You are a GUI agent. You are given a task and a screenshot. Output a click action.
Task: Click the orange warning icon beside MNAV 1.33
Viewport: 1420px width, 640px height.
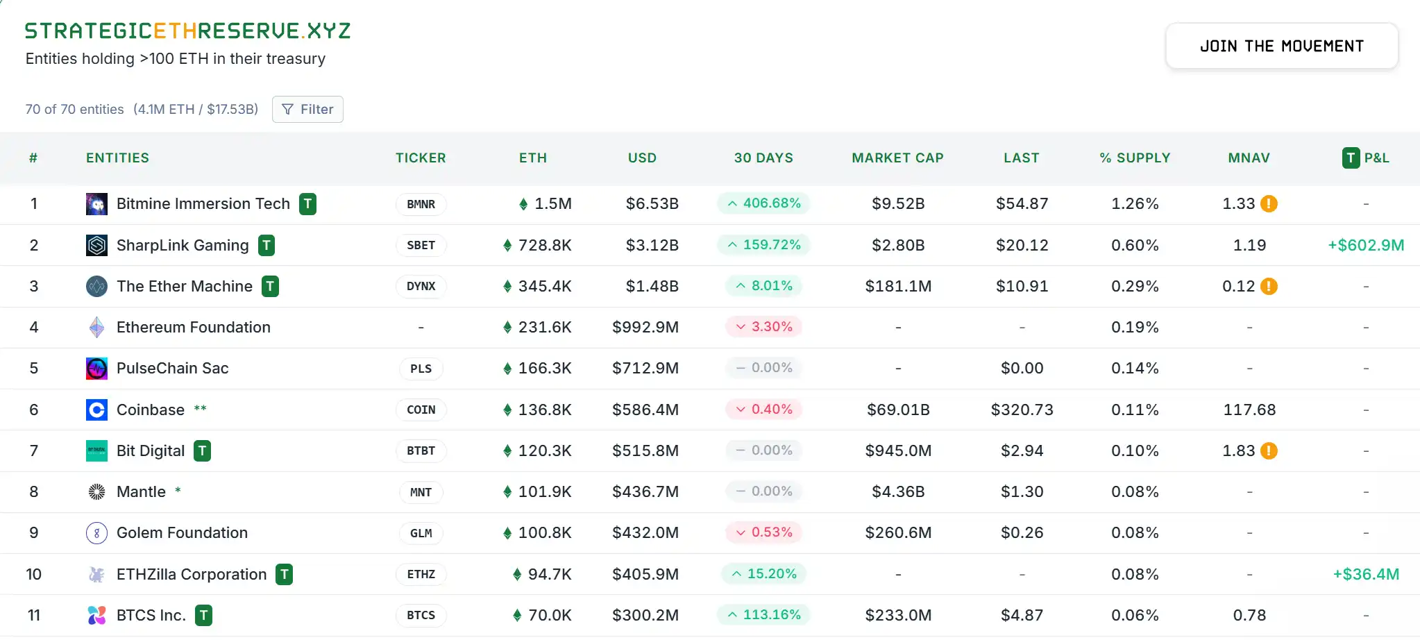1269,204
